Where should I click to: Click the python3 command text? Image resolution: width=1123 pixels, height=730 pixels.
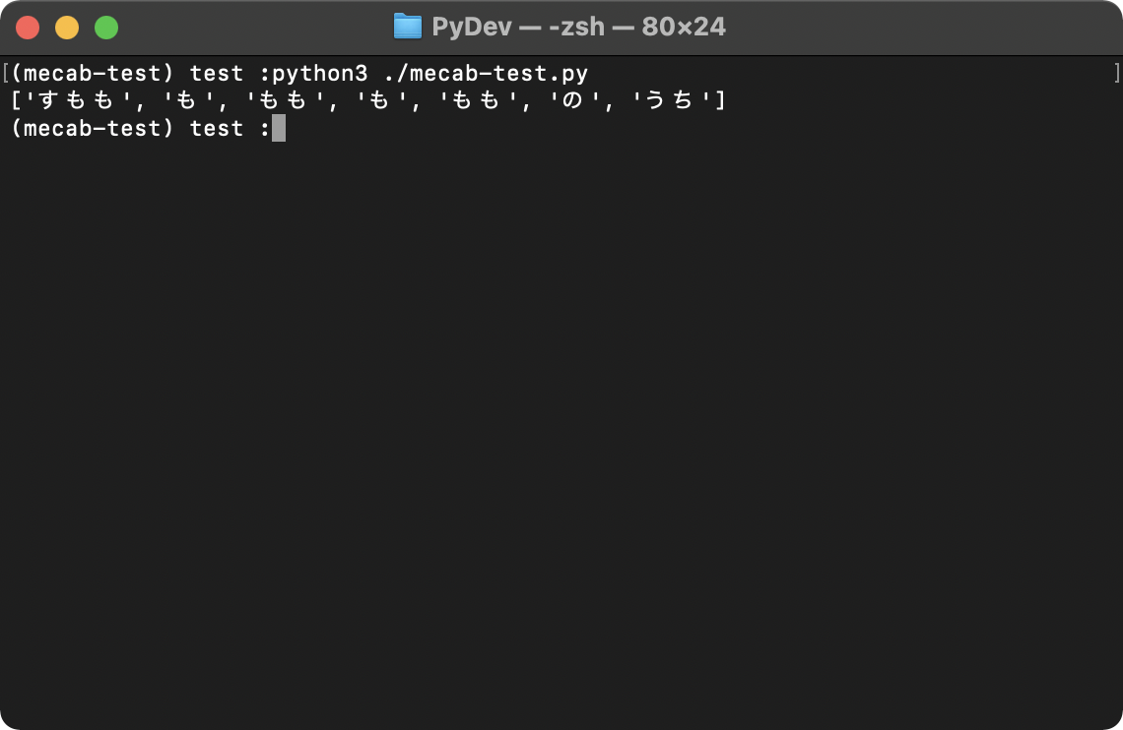coord(320,74)
